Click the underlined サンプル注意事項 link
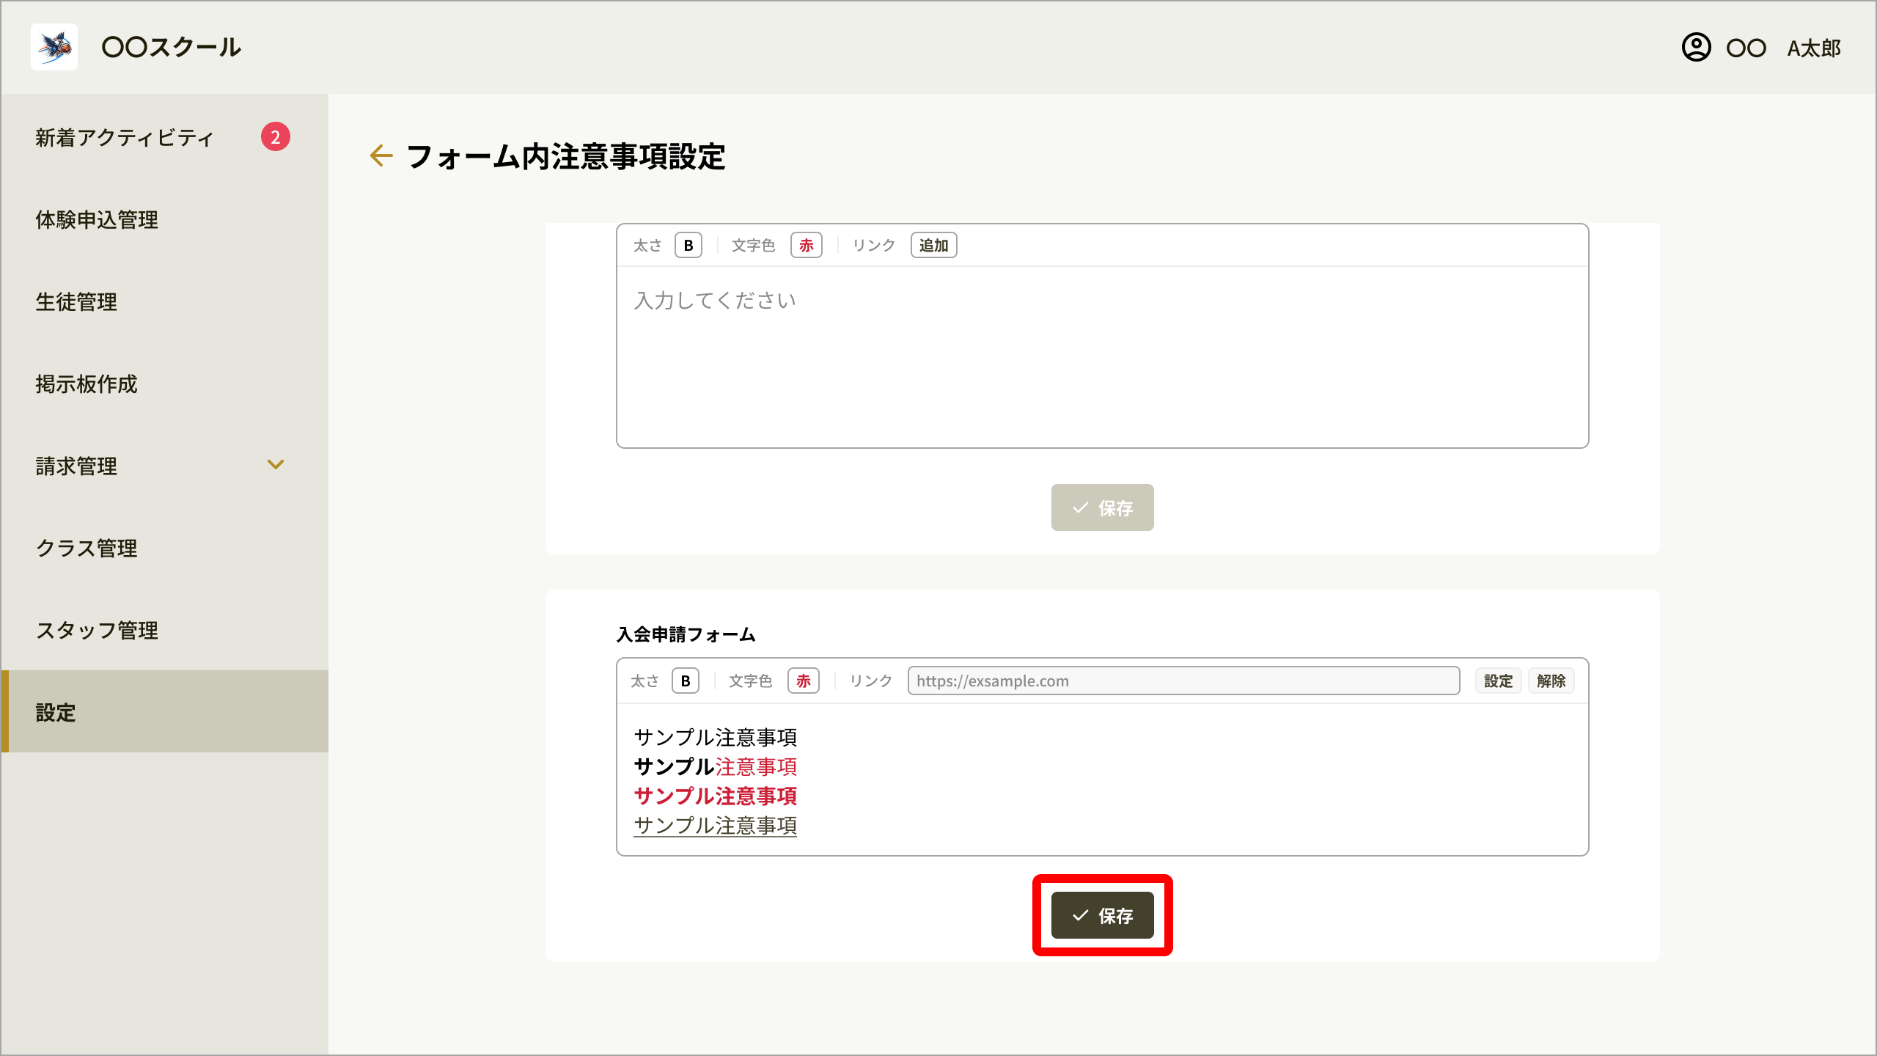Image resolution: width=1877 pixels, height=1056 pixels. (715, 826)
